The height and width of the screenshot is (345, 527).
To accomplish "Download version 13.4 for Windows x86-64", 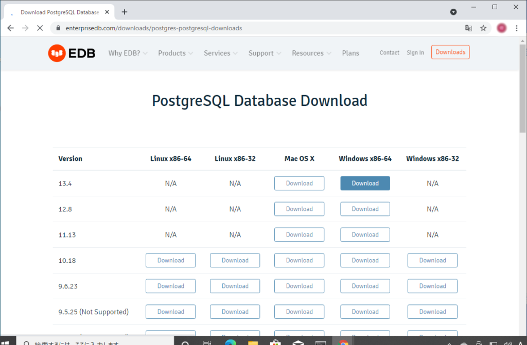I will pos(365,183).
